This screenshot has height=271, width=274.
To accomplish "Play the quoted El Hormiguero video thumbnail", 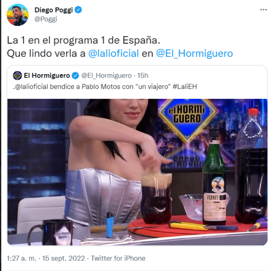I will click(137, 172).
